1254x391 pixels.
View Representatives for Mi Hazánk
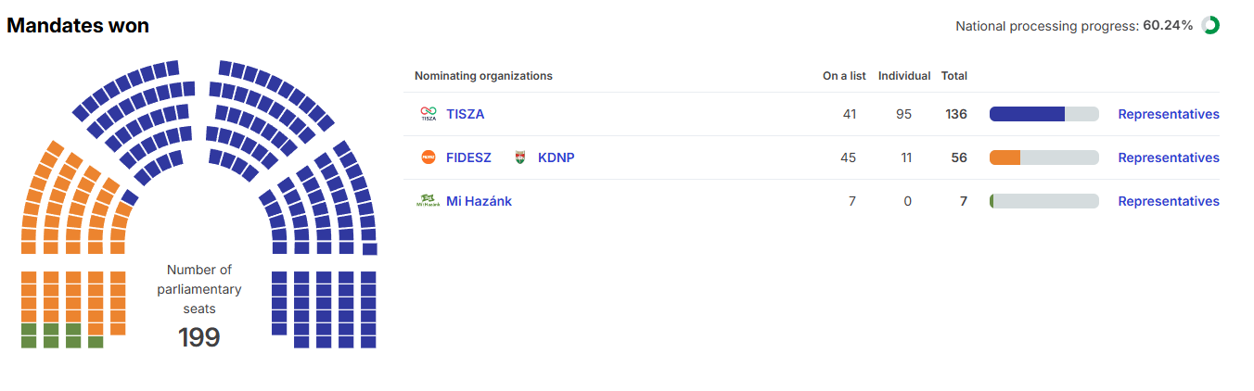pos(1169,201)
